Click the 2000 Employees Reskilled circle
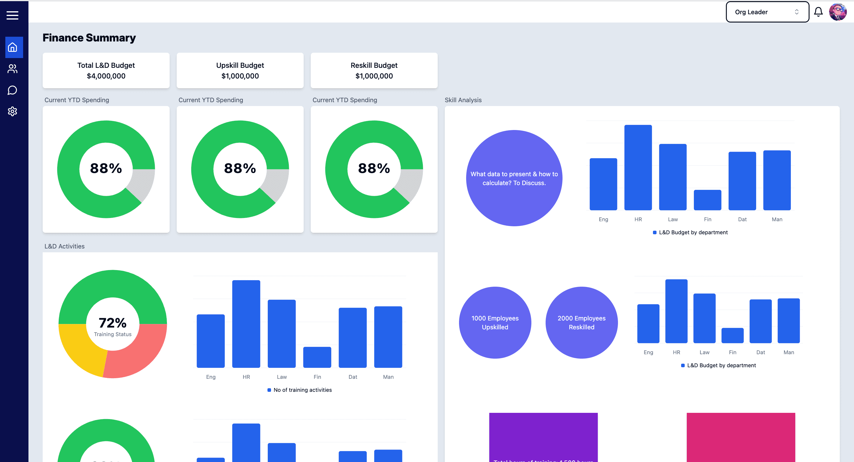 [x=581, y=323]
